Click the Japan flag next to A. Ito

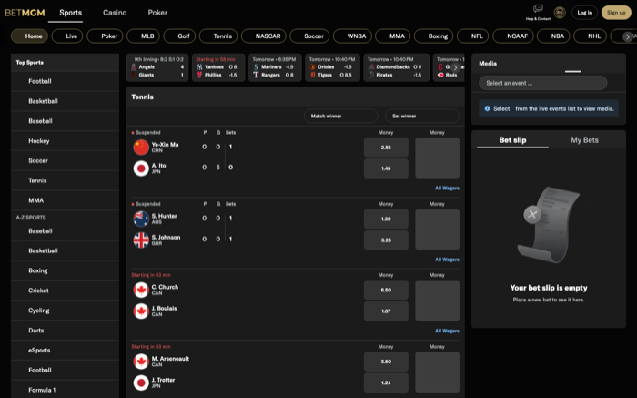tap(141, 168)
